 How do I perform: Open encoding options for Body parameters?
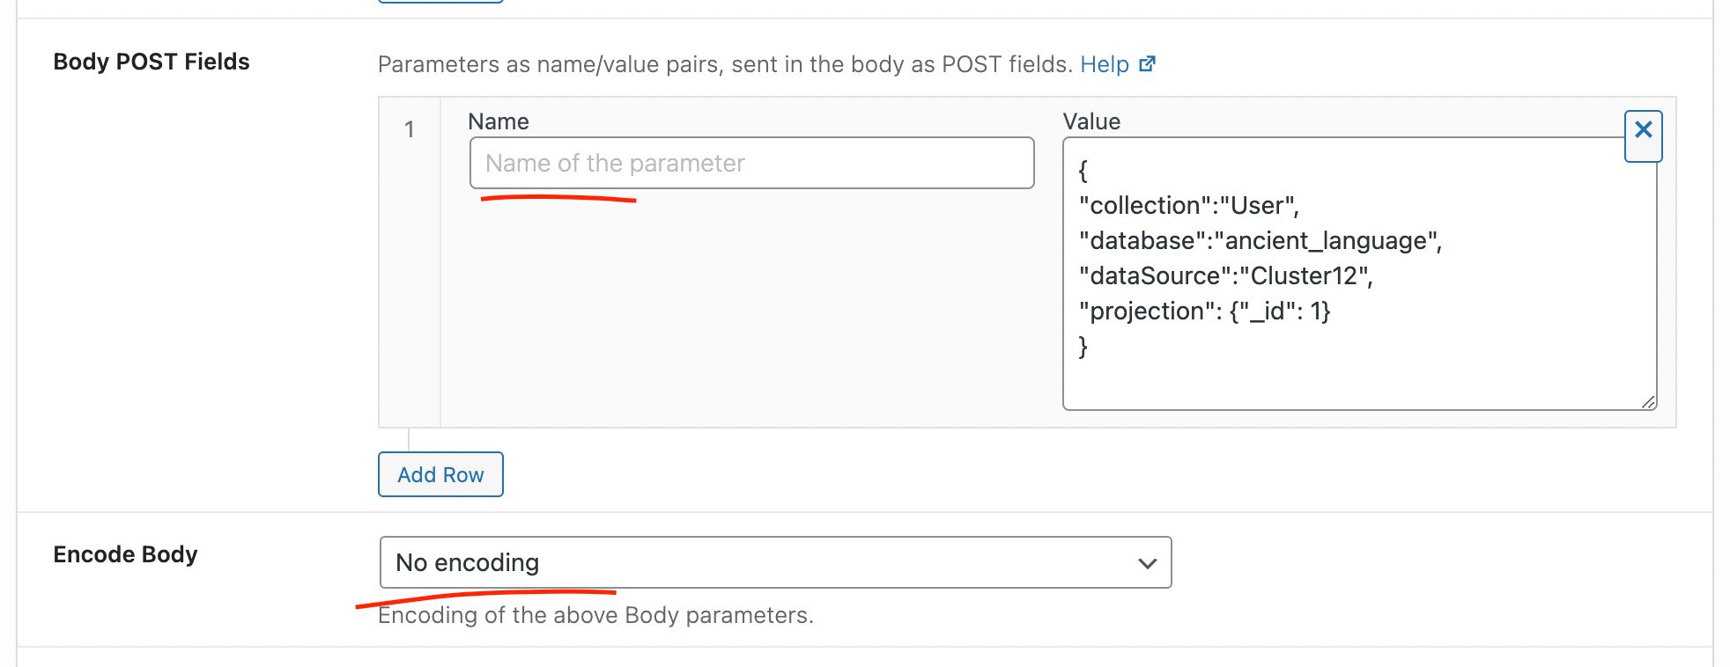(x=775, y=562)
